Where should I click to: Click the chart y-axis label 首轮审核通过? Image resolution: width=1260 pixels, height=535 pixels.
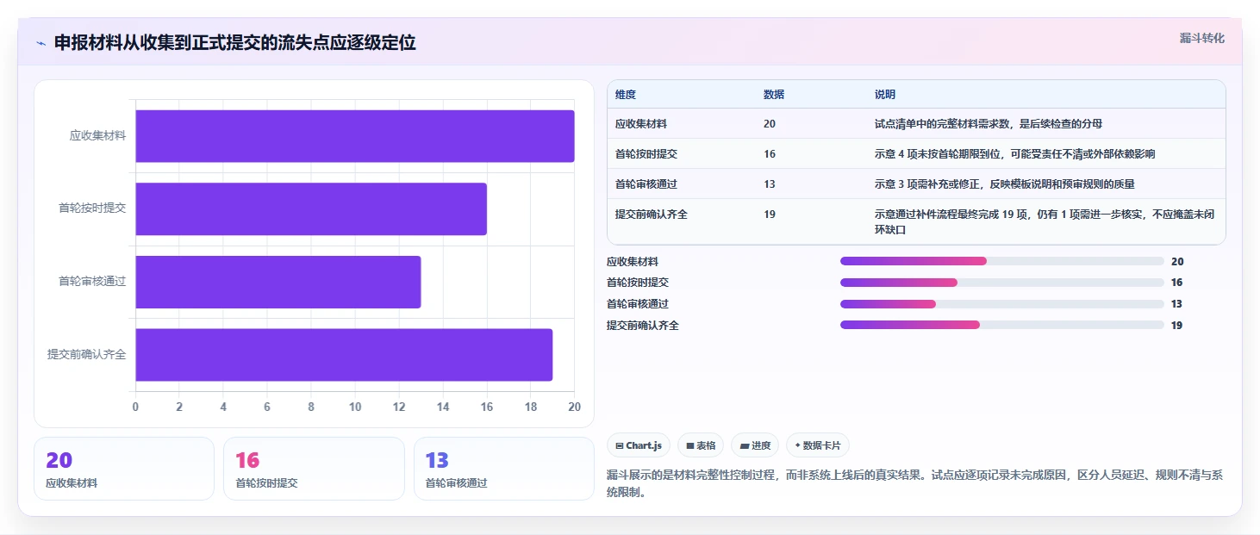[92, 281]
